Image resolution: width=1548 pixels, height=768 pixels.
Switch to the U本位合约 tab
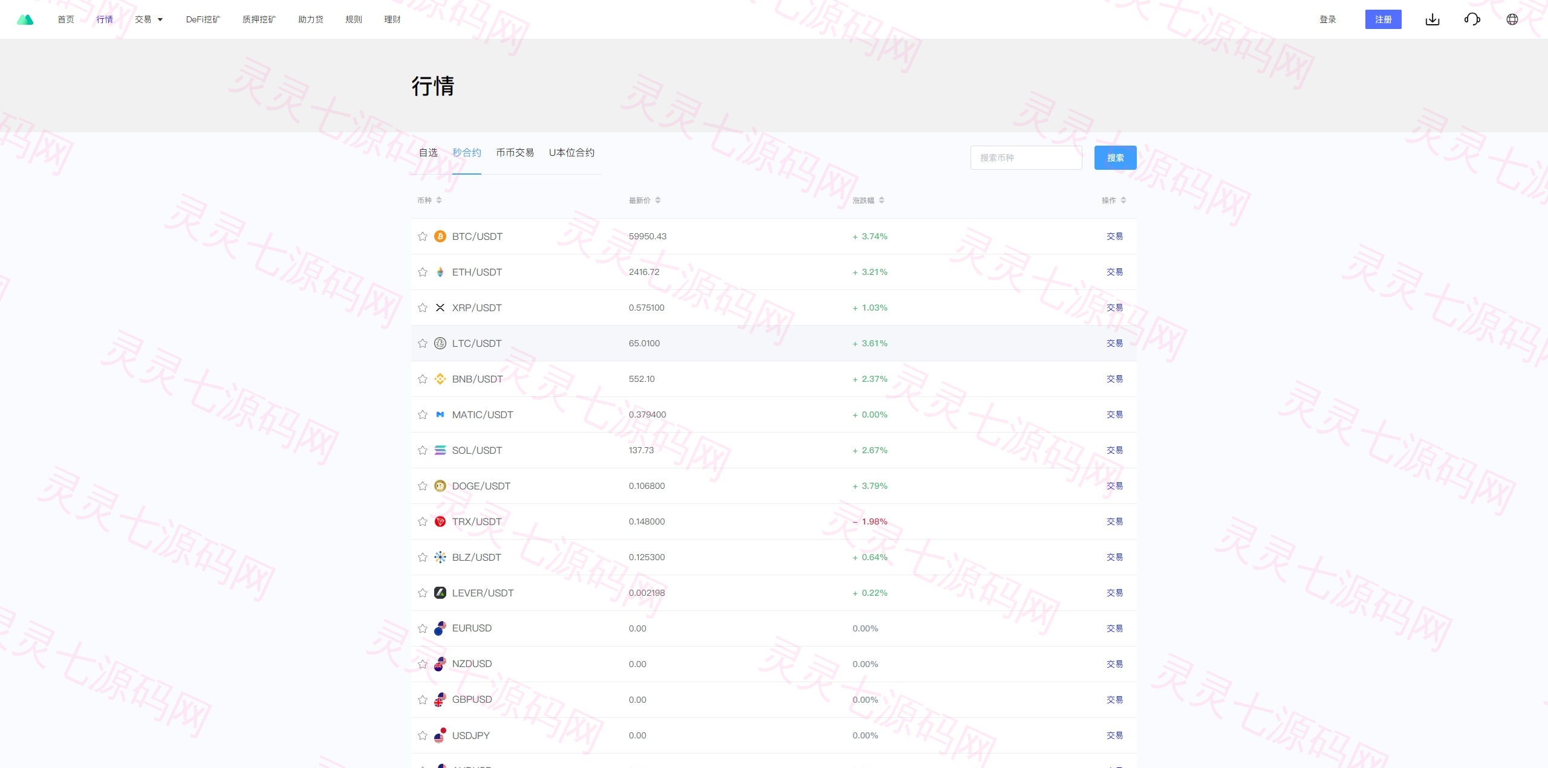click(571, 152)
